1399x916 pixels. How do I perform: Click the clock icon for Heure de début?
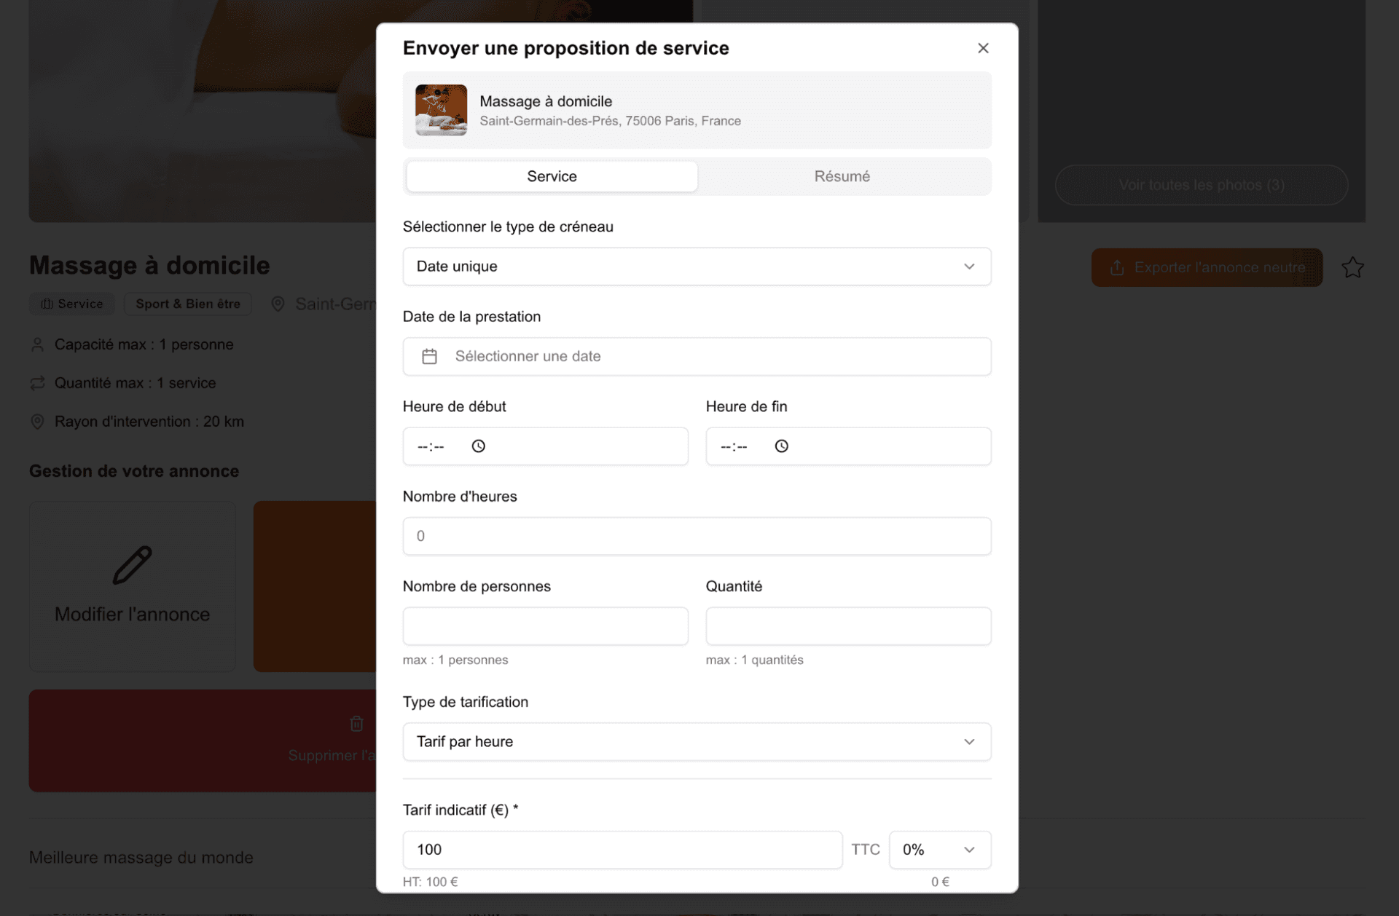point(479,446)
